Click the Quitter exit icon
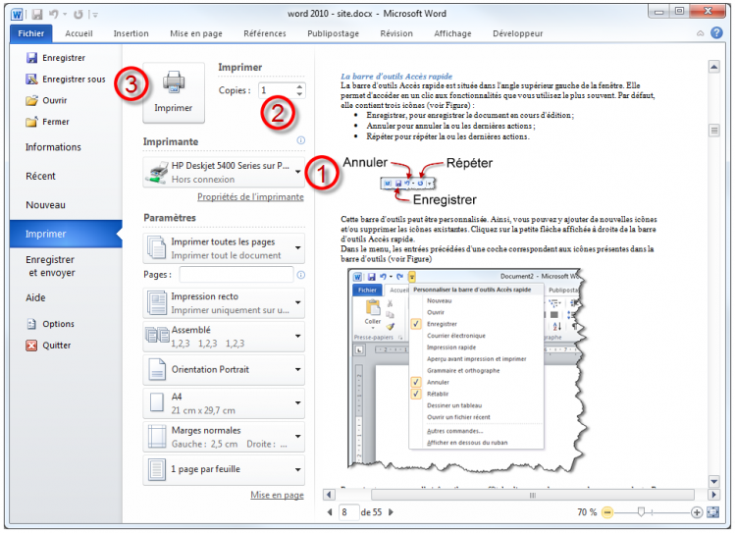Viewport: 735px width, 533px height. coord(32,346)
